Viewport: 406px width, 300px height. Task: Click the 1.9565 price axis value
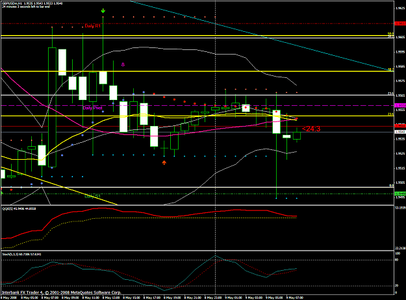[400, 95]
